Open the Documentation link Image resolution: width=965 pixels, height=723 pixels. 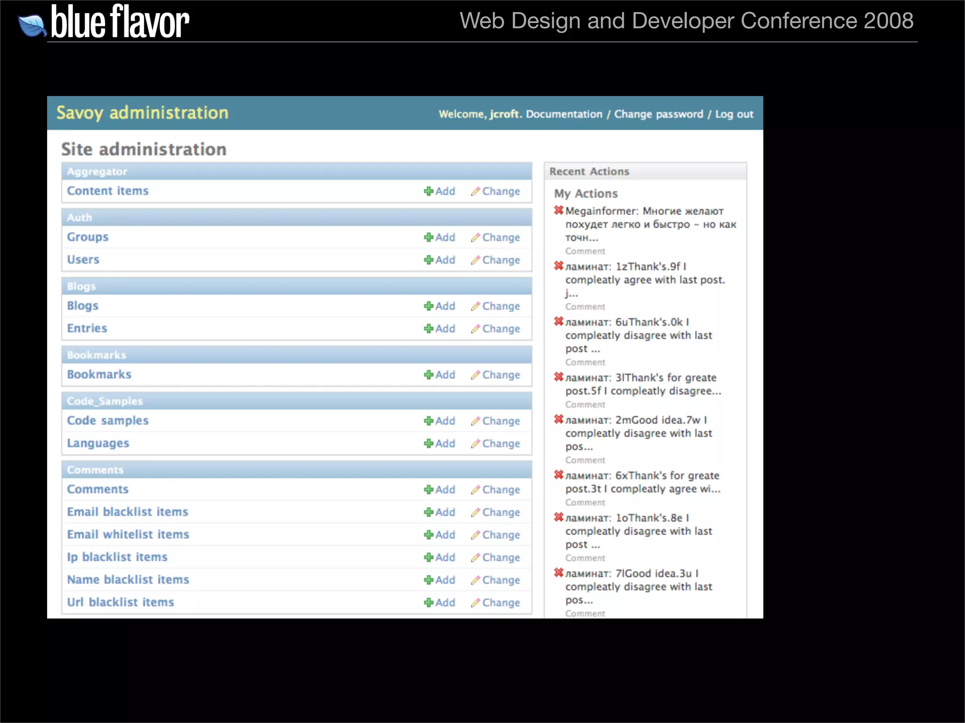pos(564,114)
